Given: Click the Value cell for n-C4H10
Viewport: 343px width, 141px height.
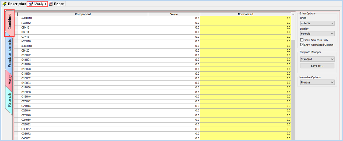Looking at the screenshot, I should point(174,18).
